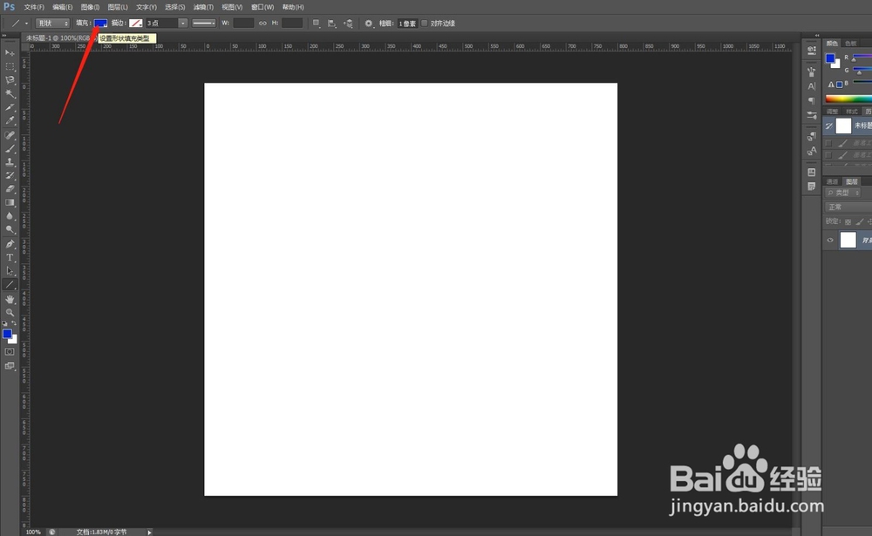Select the Path Selection tool
Image resolution: width=872 pixels, height=536 pixels.
click(x=10, y=271)
